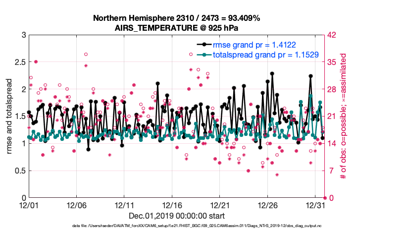Click the '# of obs' right axis label
The width and height of the screenshot is (411, 233).
coord(342,116)
